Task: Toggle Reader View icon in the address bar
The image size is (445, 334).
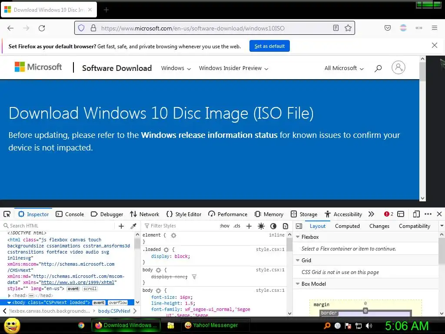Action: [x=336, y=28]
